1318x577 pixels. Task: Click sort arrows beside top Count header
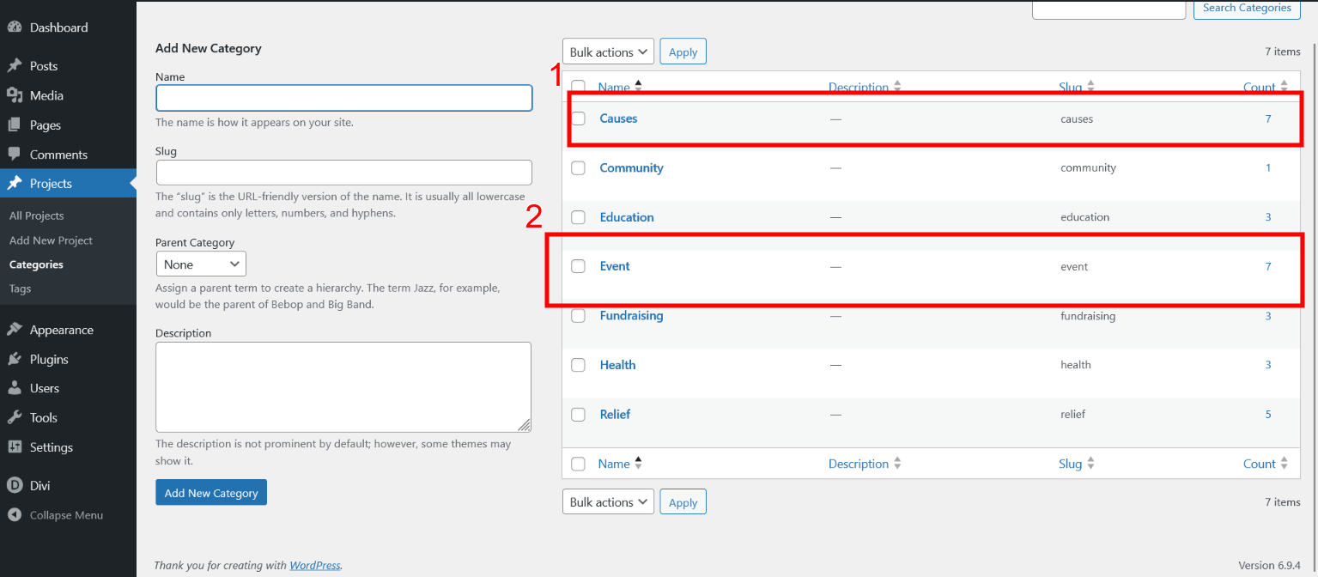click(x=1284, y=87)
